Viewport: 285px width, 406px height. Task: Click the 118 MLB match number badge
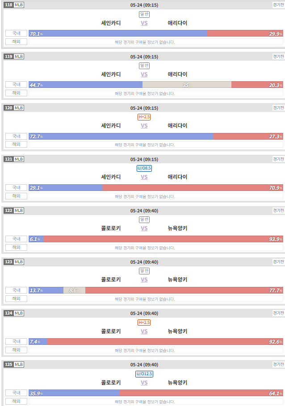(14, 4)
